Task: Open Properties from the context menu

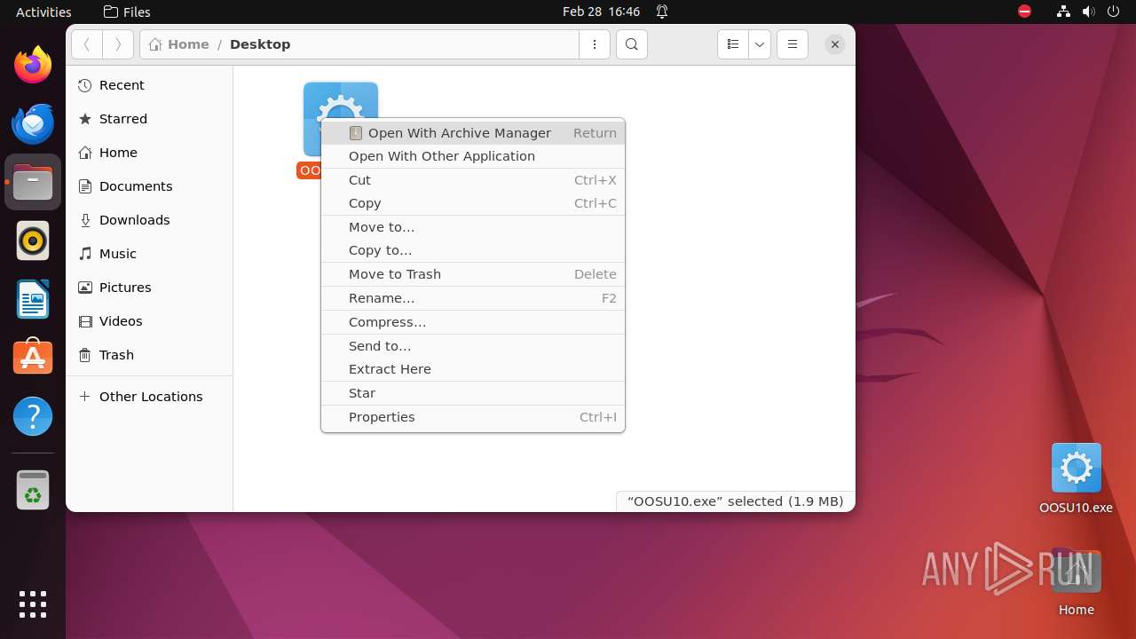Action: (473, 417)
